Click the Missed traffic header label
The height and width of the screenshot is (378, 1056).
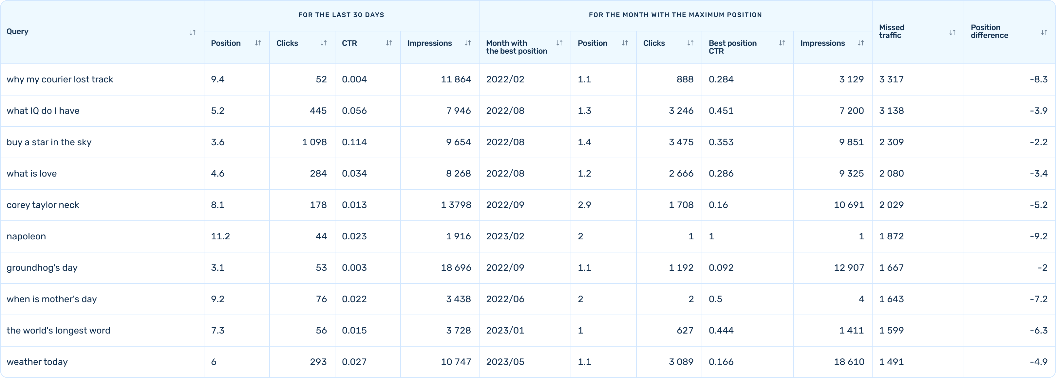coord(892,31)
